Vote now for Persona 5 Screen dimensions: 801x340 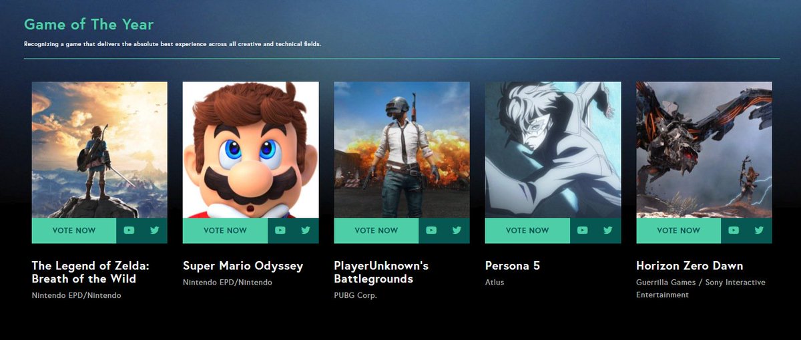click(528, 230)
